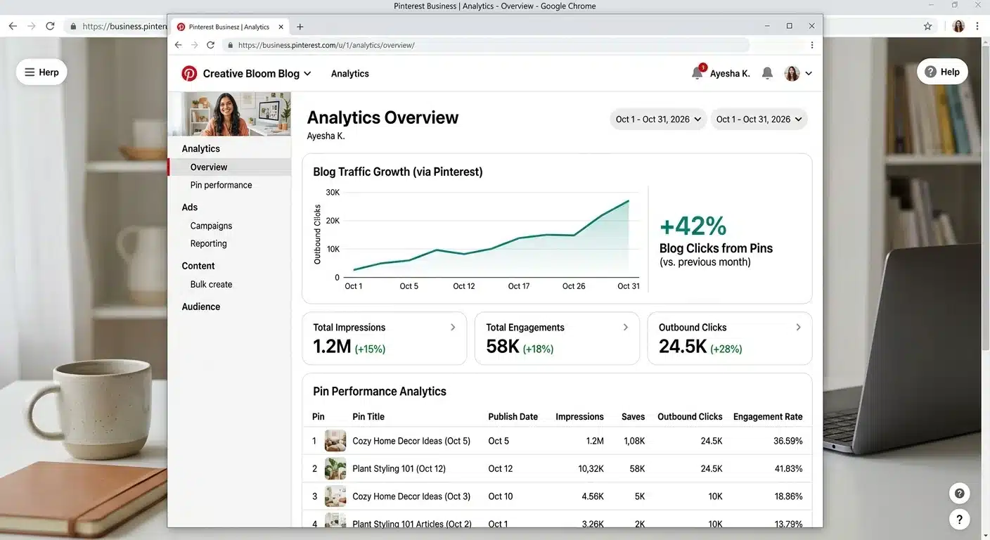This screenshot has width=990, height=540.
Task: Click the Content heading in sidebar
Action: (198, 266)
